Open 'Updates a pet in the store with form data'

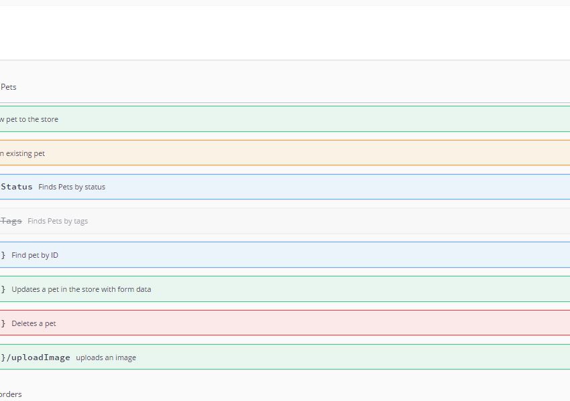(x=81, y=289)
